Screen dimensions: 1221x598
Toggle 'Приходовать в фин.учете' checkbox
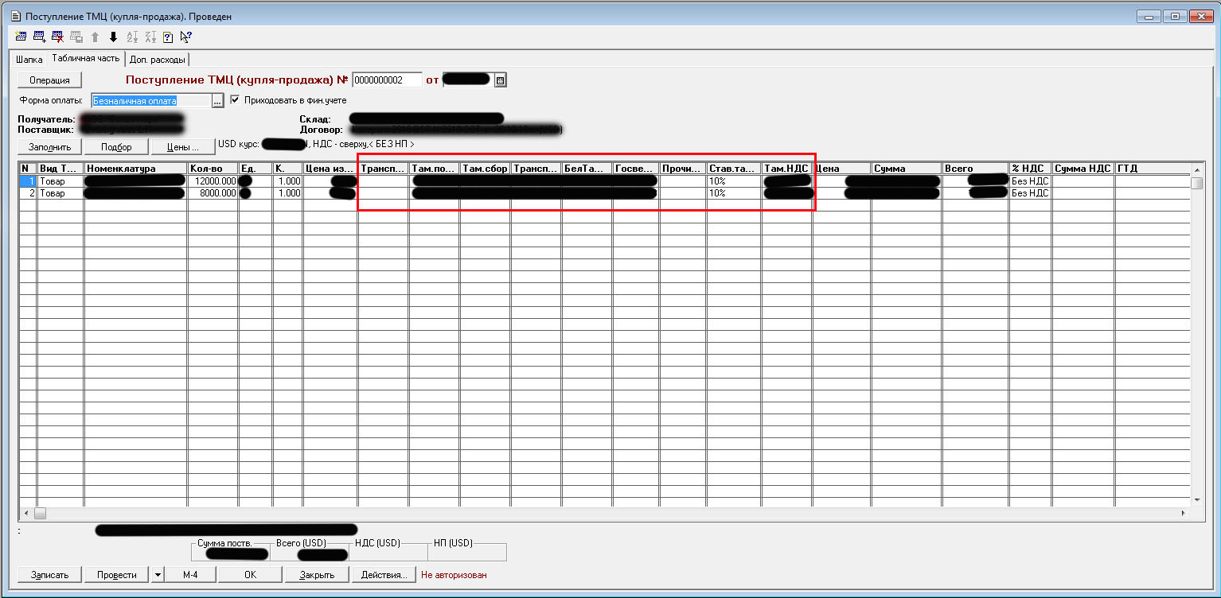pos(235,100)
